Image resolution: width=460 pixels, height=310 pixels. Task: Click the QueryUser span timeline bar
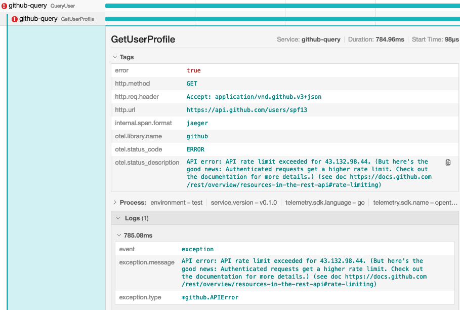pos(282,6)
